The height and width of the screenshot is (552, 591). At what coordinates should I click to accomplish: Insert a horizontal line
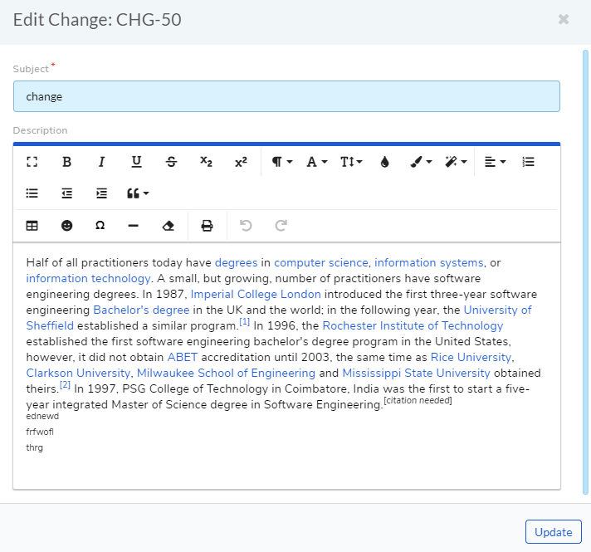coord(134,226)
